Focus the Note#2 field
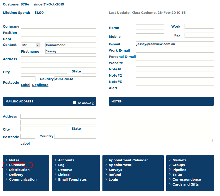 175,75
